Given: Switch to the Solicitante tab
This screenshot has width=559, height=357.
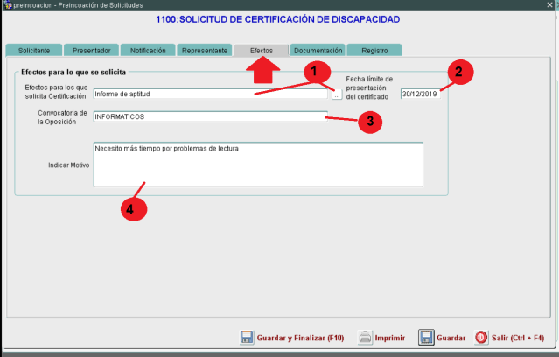Looking at the screenshot, I should [x=34, y=51].
